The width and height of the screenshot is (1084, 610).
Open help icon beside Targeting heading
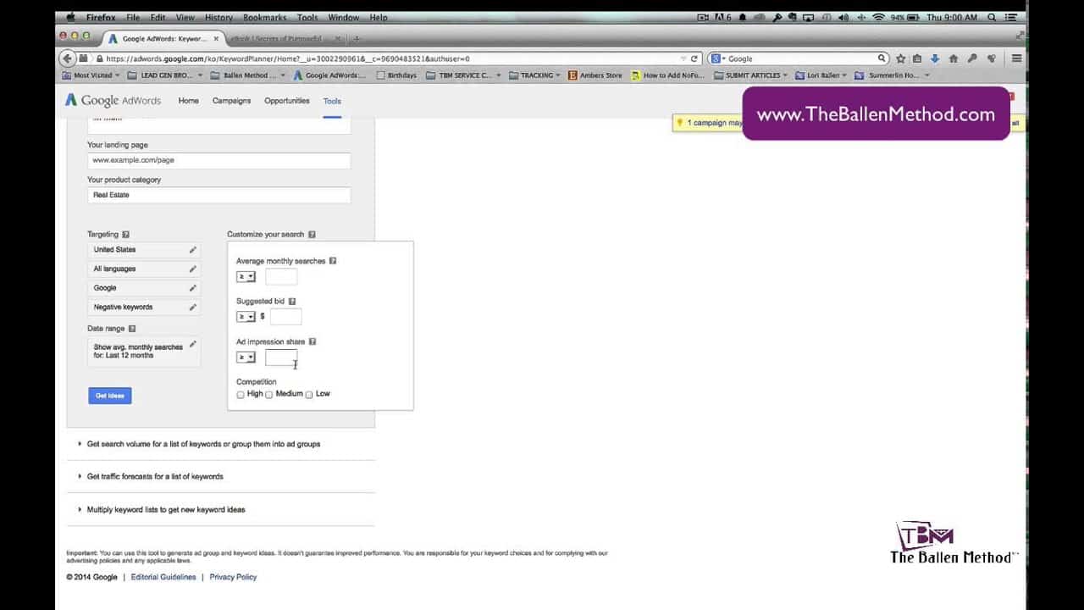[125, 235]
